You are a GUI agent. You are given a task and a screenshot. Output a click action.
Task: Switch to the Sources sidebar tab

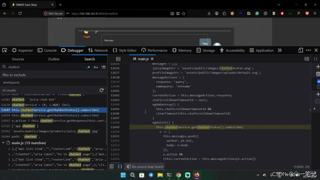18,59
